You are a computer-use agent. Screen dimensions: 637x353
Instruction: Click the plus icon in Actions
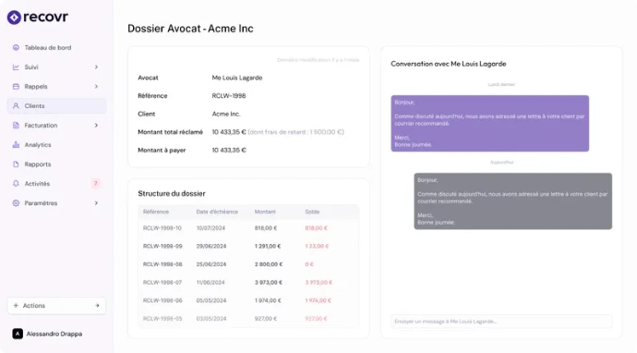[16, 306]
